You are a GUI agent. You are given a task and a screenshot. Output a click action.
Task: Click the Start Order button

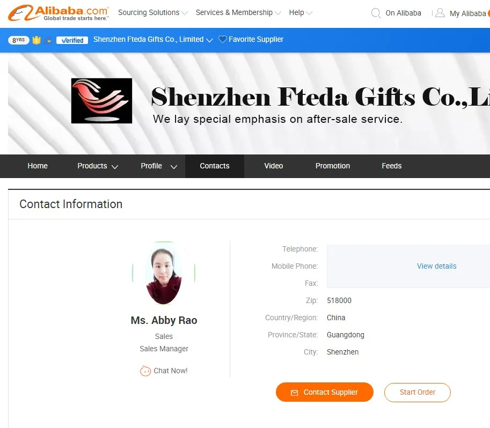pos(417,393)
